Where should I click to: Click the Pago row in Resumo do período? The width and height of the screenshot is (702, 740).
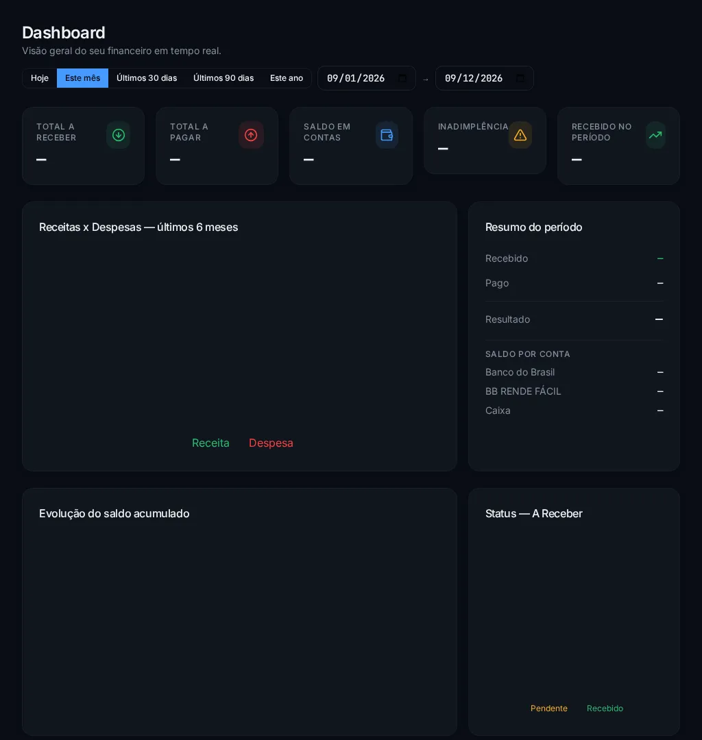coord(574,283)
